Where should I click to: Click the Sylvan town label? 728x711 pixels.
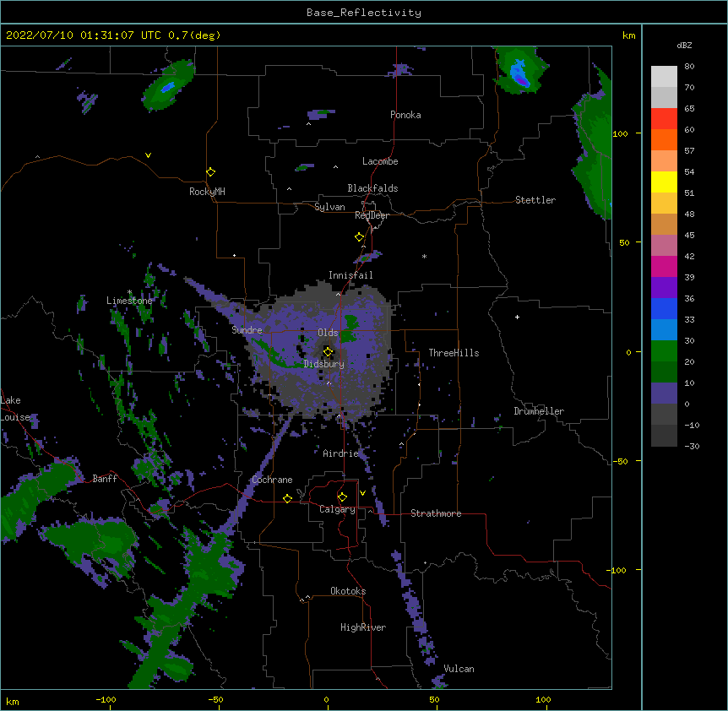[x=329, y=207]
